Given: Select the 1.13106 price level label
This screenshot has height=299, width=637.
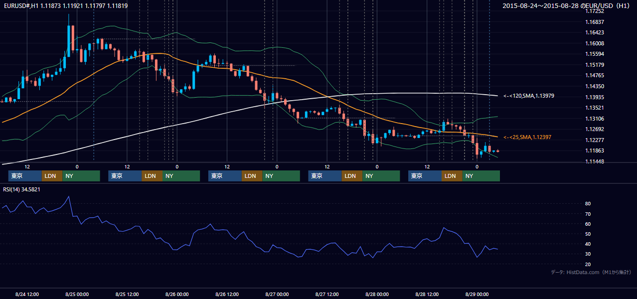Looking at the screenshot, I should point(595,119).
